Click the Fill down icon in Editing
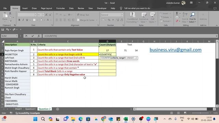Screen dimensions: 219x123 click(x=177, y=17)
